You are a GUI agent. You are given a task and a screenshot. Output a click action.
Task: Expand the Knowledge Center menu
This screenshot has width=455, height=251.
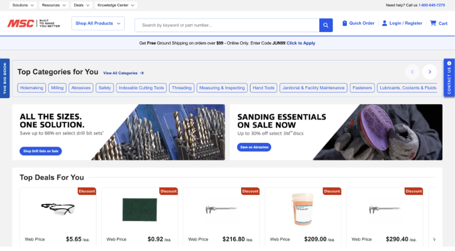(x=116, y=5)
